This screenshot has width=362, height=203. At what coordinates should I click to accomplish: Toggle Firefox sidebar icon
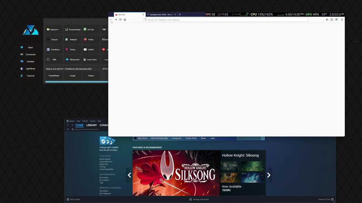tap(332, 20)
